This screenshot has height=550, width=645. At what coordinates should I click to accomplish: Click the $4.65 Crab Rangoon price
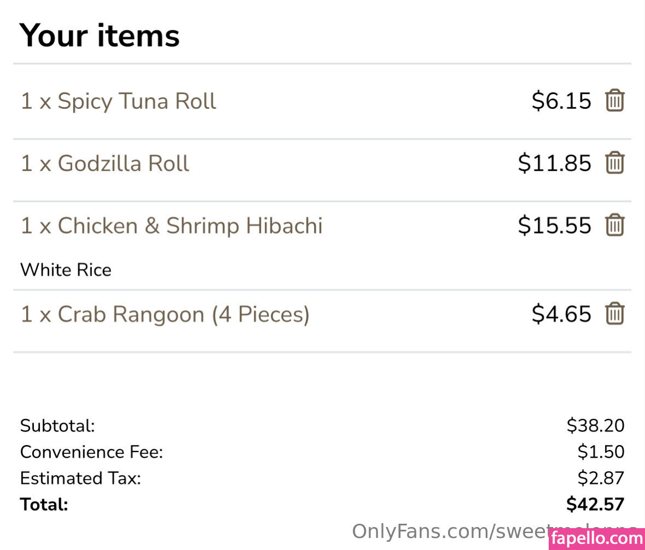(561, 314)
